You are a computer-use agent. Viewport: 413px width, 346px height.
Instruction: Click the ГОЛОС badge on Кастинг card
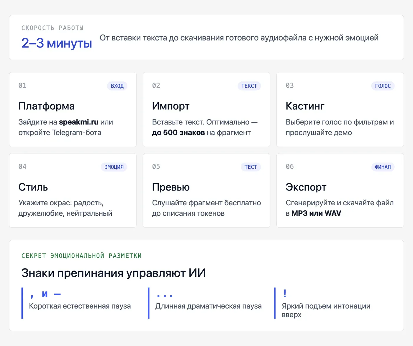coord(383,86)
